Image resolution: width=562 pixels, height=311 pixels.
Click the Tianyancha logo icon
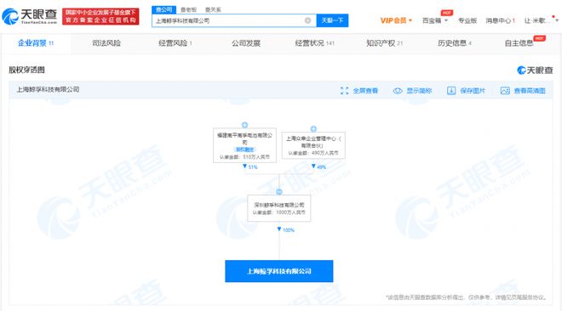pos(9,16)
